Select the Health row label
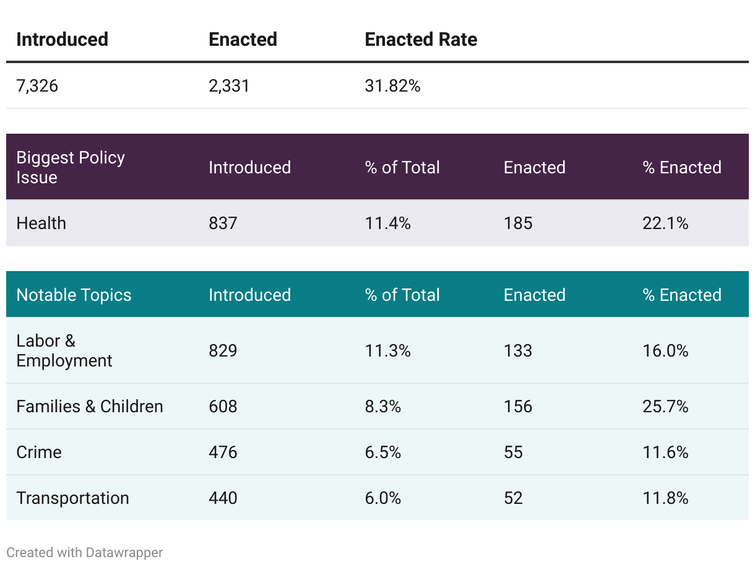 click(x=41, y=223)
